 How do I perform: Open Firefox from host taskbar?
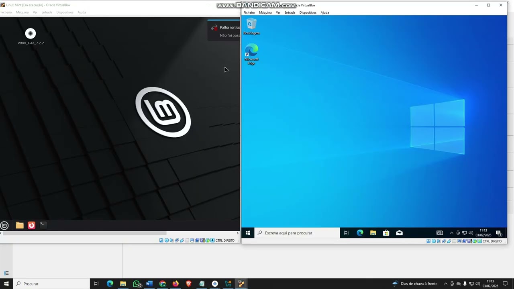click(x=175, y=284)
